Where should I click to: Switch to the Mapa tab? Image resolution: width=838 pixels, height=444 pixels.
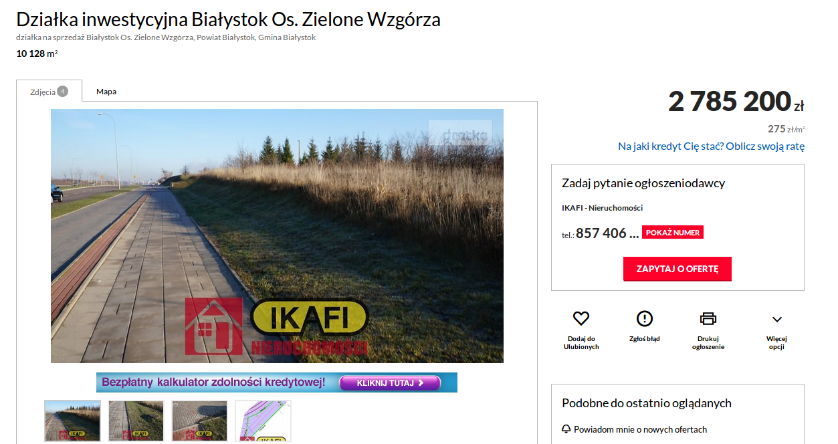(106, 92)
